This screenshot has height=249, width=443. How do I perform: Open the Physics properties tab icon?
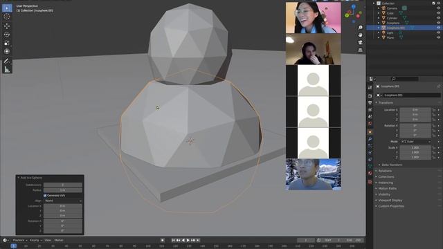[370, 152]
